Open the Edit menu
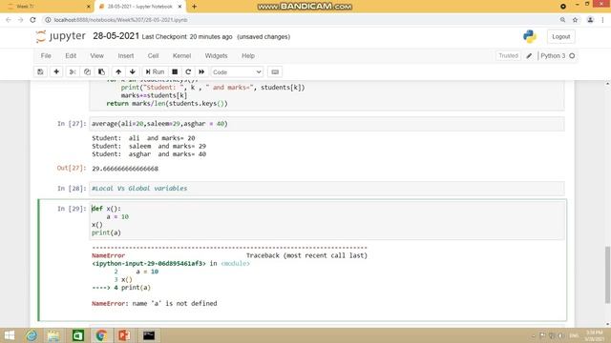The height and width of the screenshot is (343, 611). point(71,56)
